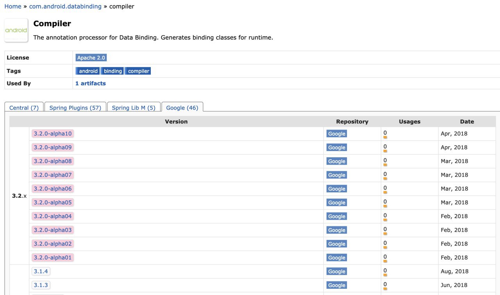The image size is (500, 295).
Task: Open version 3.2.0-alpha08
Action: coord(53,161)
